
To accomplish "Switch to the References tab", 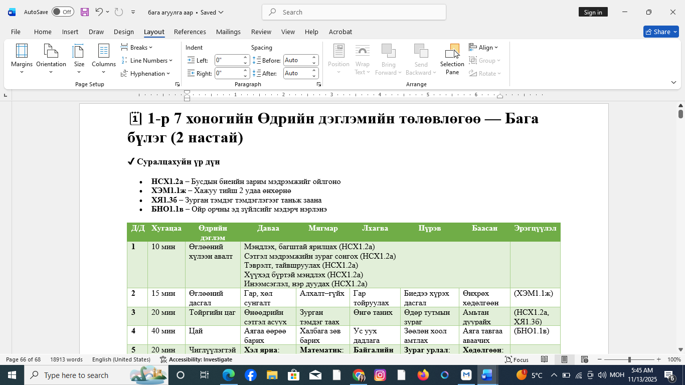I will [x=190, y=32].
